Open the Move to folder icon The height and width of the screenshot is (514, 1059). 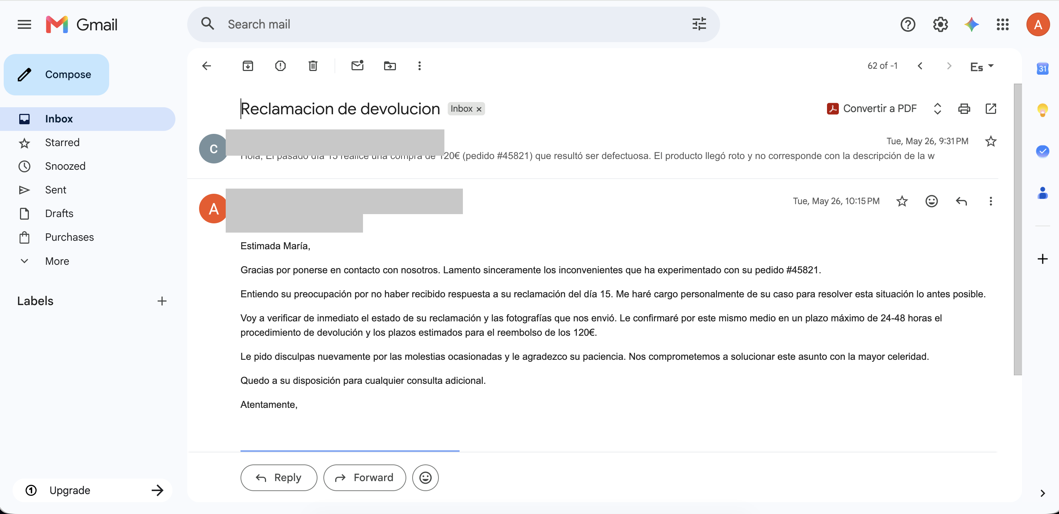[390, 66]
